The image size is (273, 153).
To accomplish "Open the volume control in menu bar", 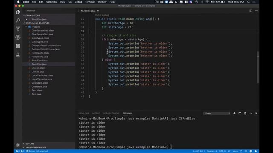I will 212,2.
